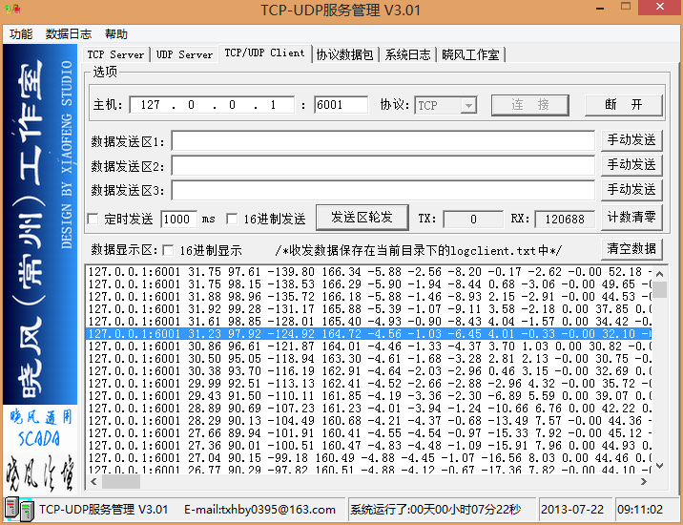Click the 数据发送区2 input field
Viewport: 683px width, 525px height.
tap(383, 166)
